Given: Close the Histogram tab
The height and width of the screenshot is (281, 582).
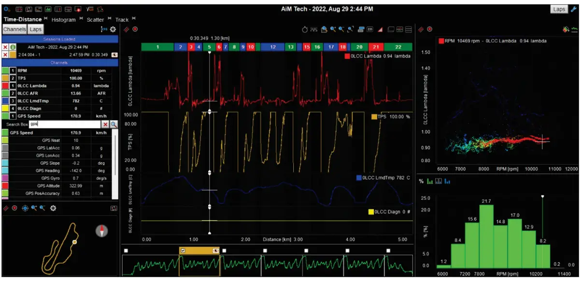Looking at the screenshot, I should (81, 18).
